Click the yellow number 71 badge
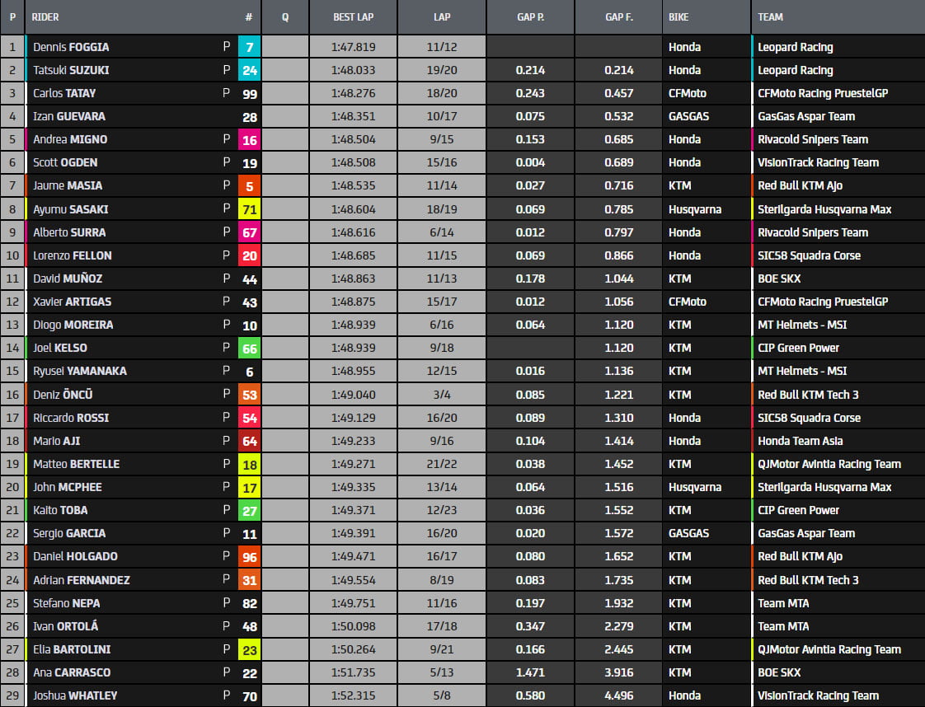Image resolution: width=925 pixels, height=707 pixels. point(249,209)
